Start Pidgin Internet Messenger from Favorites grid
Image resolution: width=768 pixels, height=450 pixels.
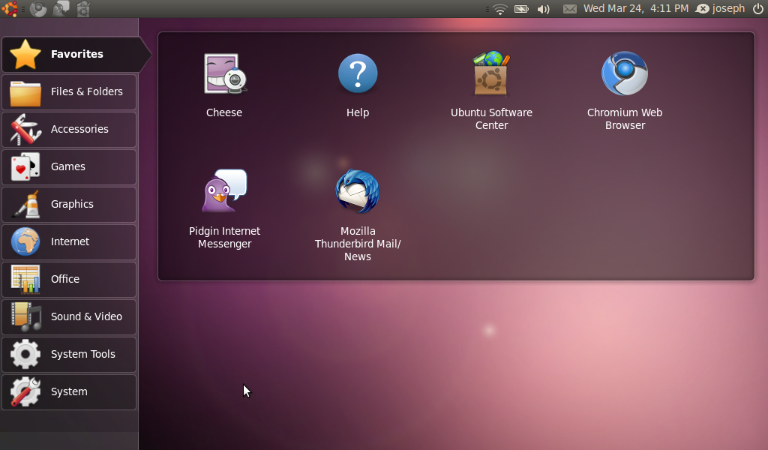click(x=224, y=193)
